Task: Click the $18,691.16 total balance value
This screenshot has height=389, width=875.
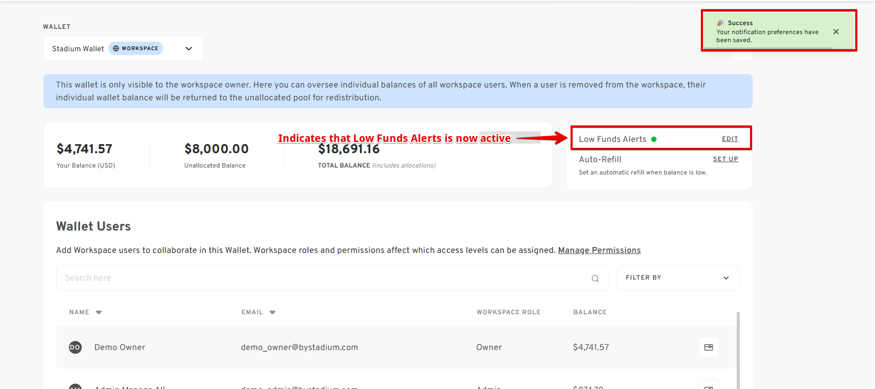Action: click(349, 150)
